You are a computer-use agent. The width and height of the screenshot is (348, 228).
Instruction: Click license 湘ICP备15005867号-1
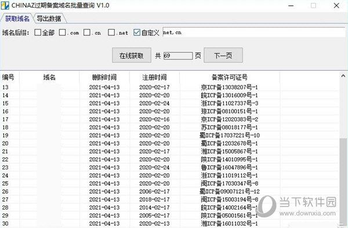pos(230,151)
